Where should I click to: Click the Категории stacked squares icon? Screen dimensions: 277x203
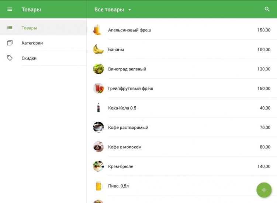tap(10, 43)
